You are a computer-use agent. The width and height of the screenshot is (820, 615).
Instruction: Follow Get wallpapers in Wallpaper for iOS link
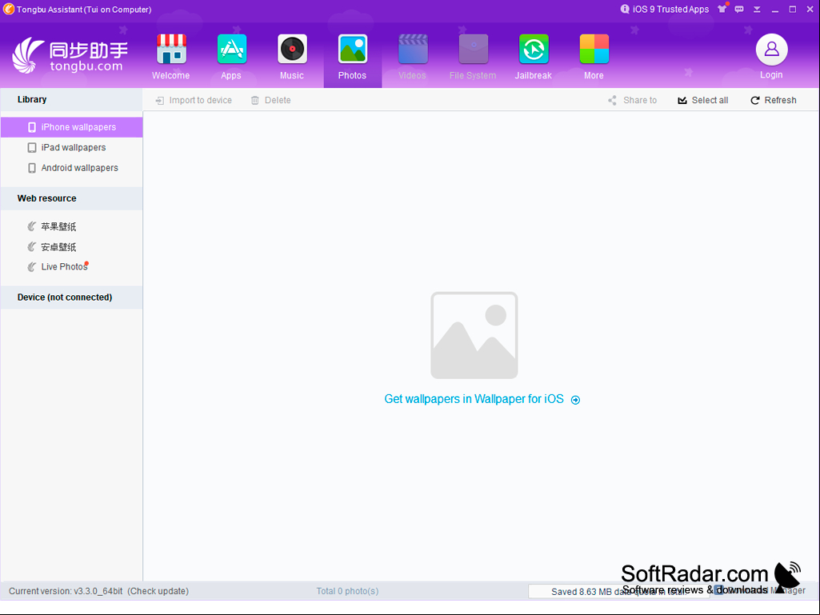[x=482, y=399]
